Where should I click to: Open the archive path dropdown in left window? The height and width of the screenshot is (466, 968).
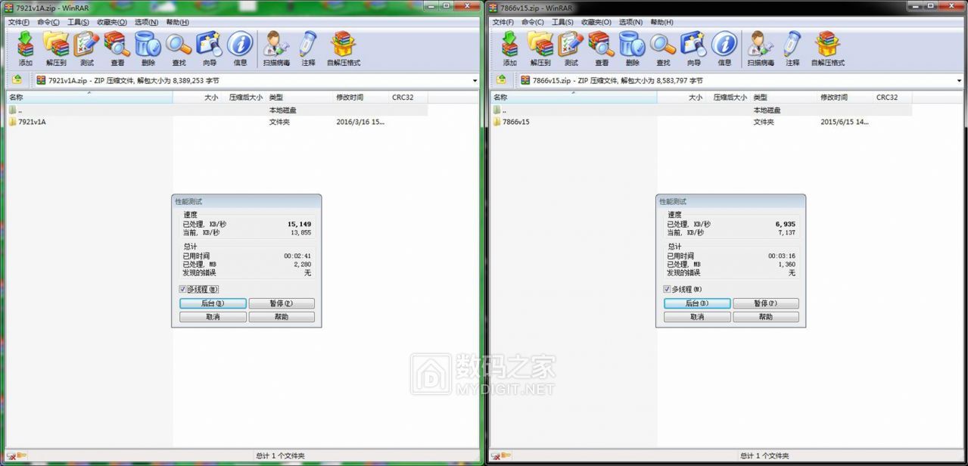pos(475,80)
